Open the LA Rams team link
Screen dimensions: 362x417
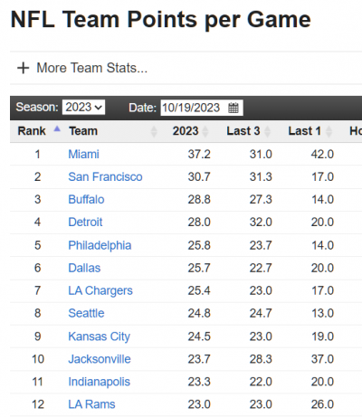(x=91, y=404)
